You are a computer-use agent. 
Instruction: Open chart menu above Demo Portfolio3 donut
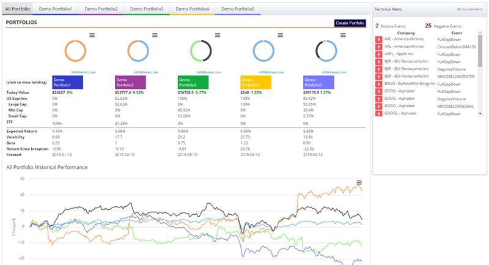(x=218, y=35)
